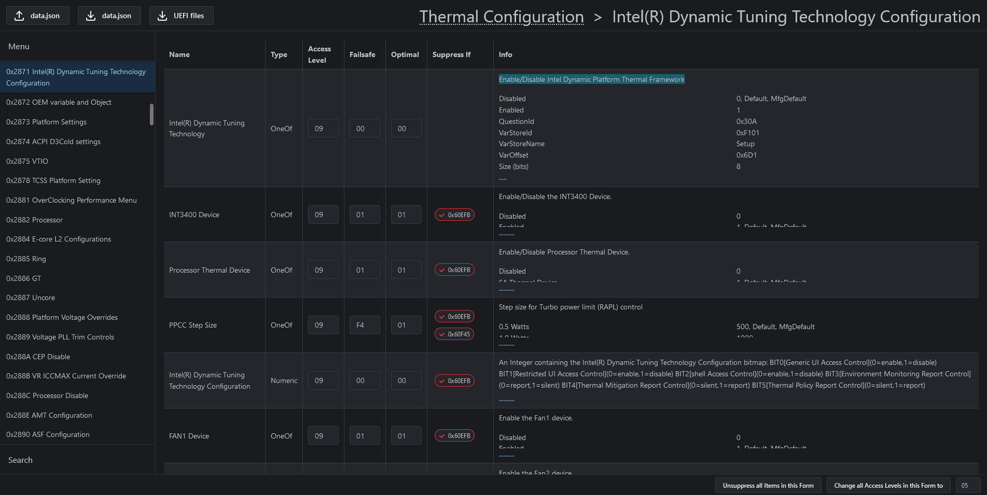Download the UEFI files
The image size is (987, 495).
click(181, 16)
